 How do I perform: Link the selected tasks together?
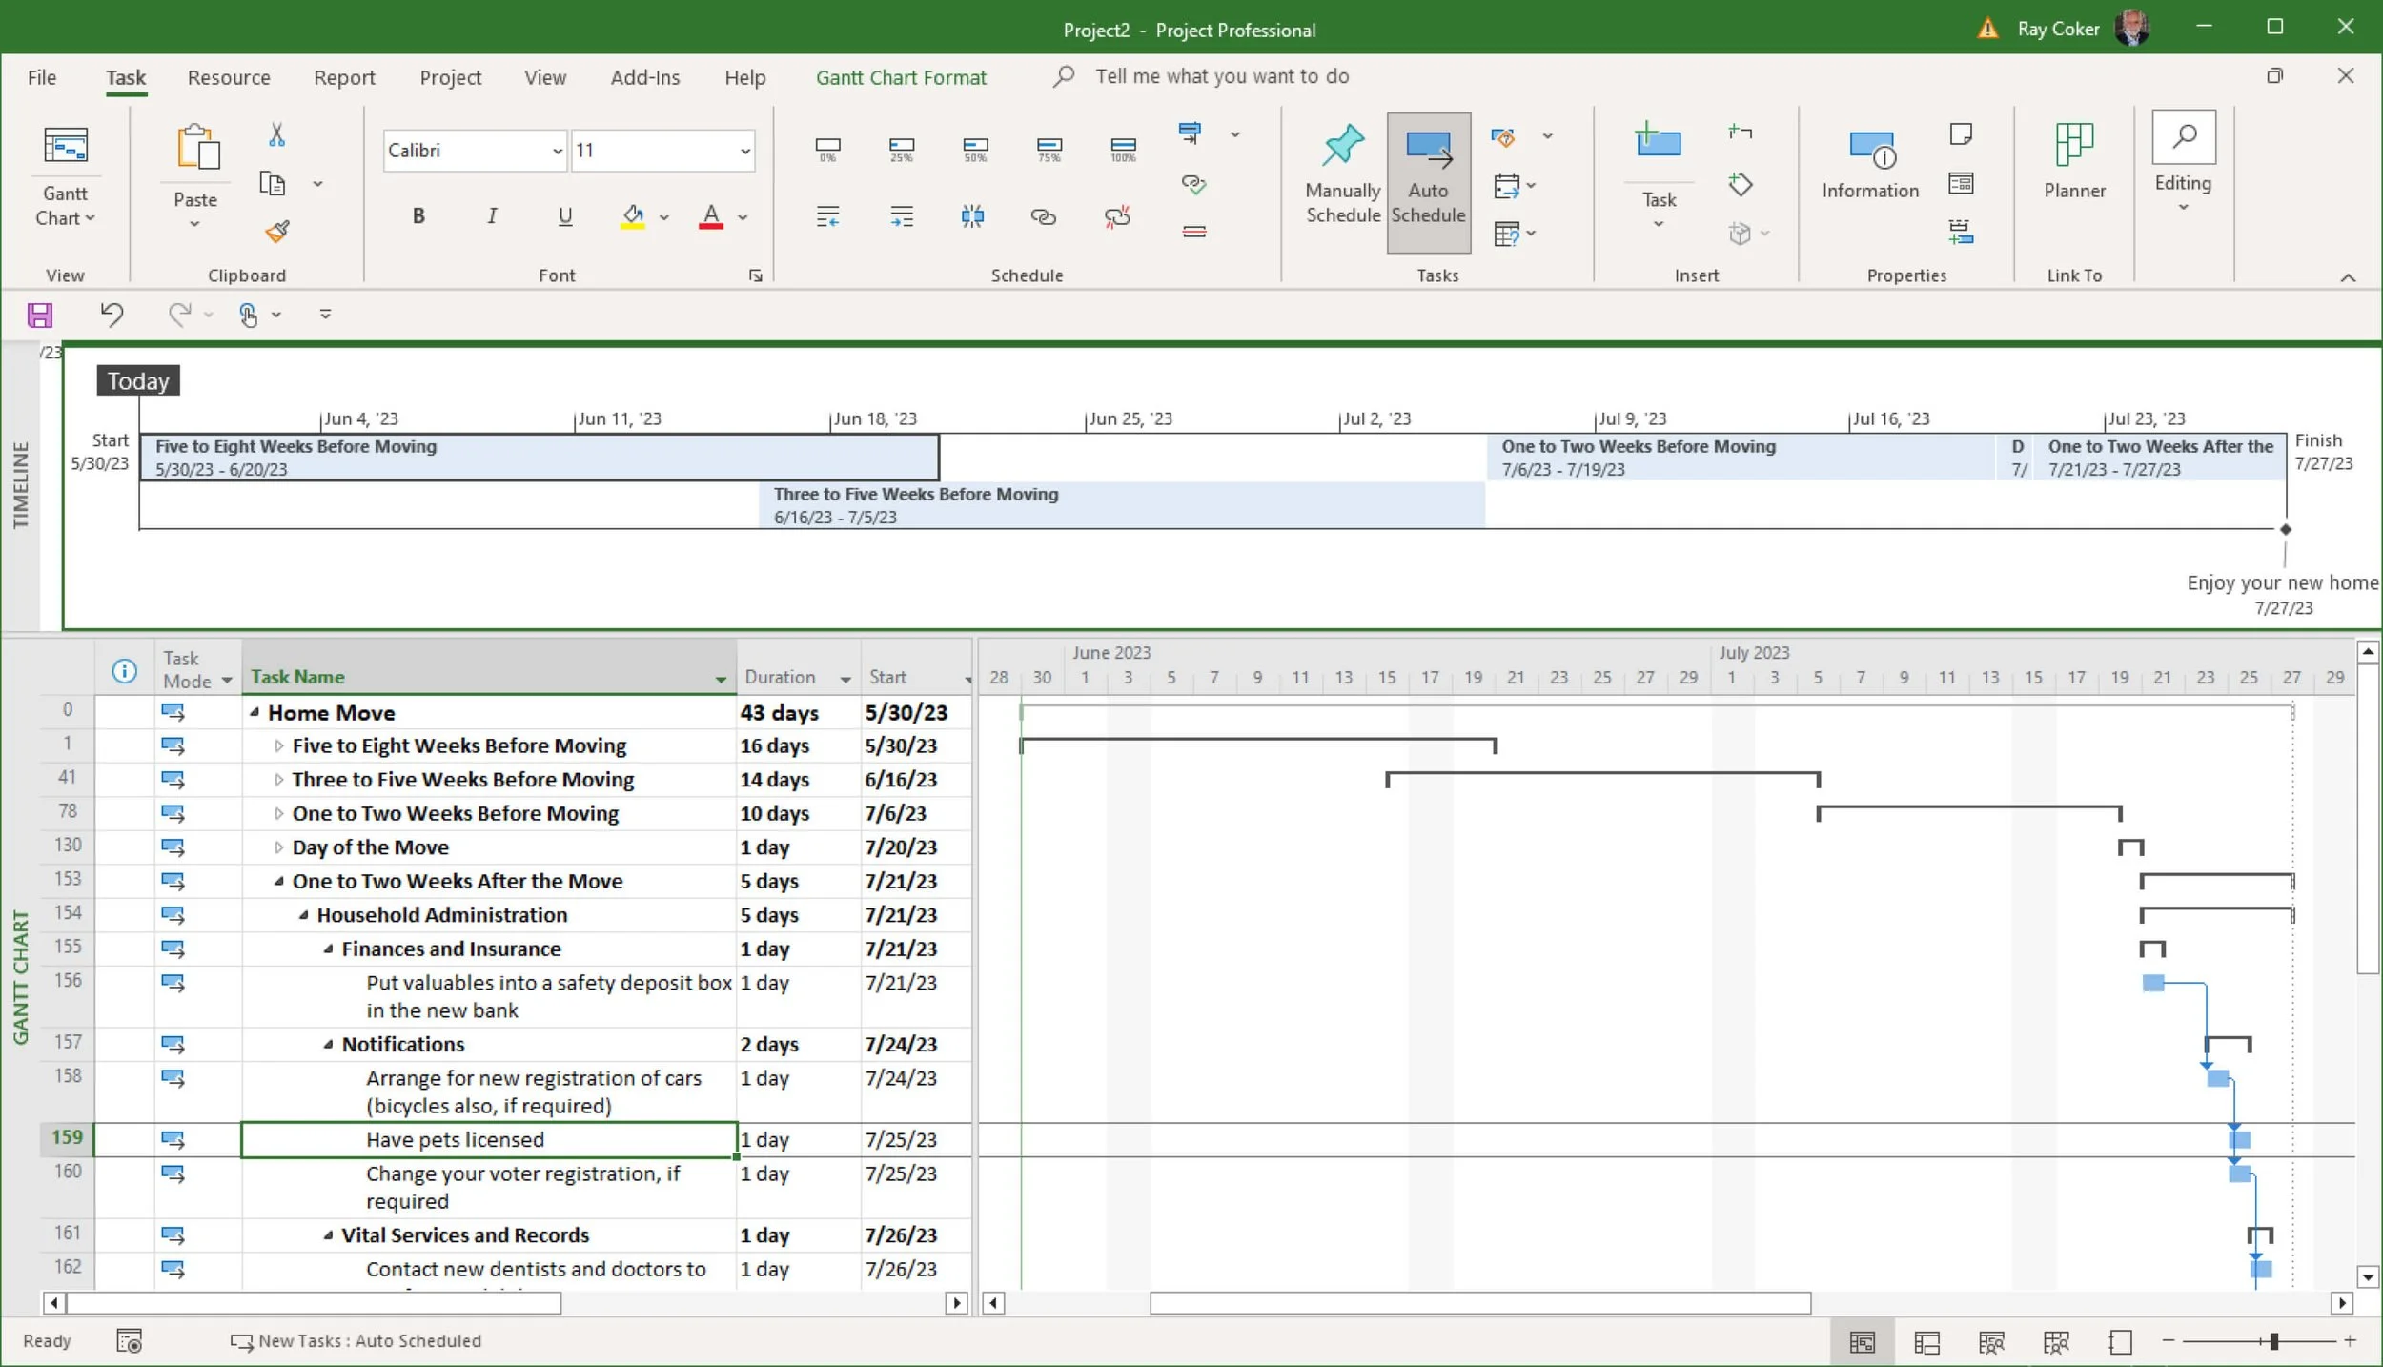point(1043,217)
